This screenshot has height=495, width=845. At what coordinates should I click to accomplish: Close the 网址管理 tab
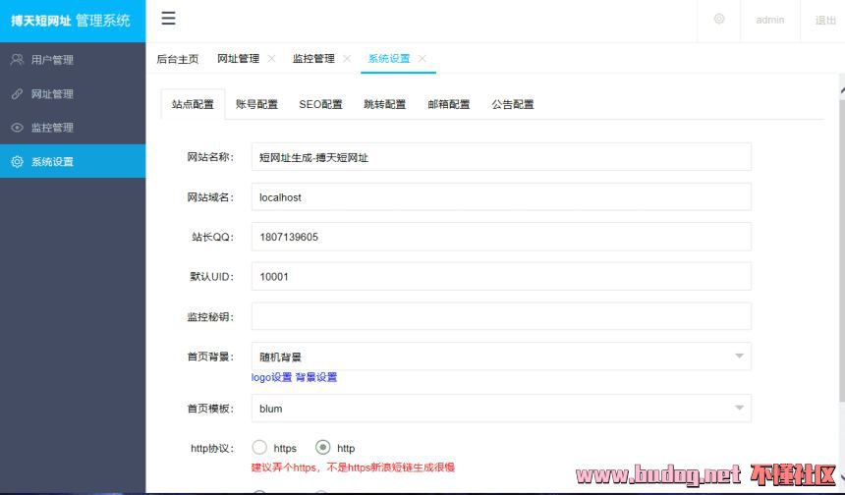point(271,59)
